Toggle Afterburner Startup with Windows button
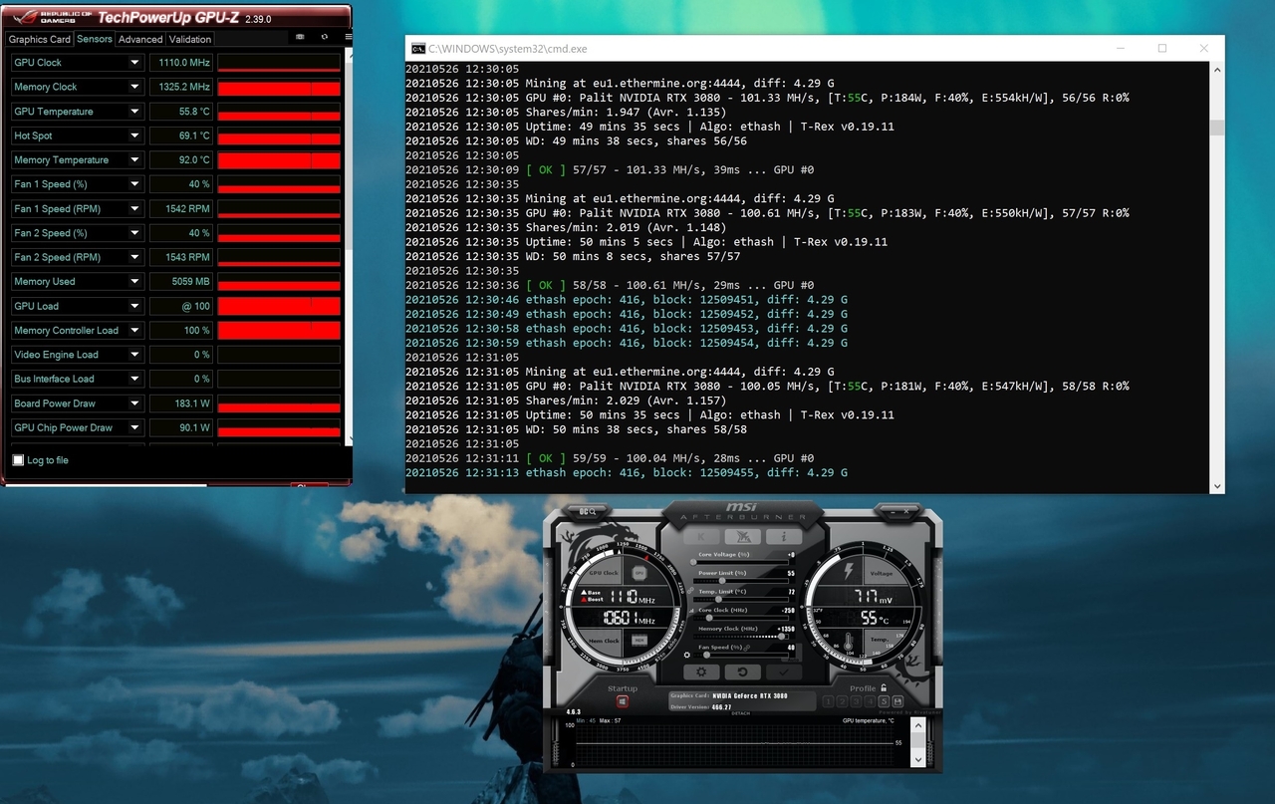This screenshot has width=1275, height=804. [x=623, y=702]
